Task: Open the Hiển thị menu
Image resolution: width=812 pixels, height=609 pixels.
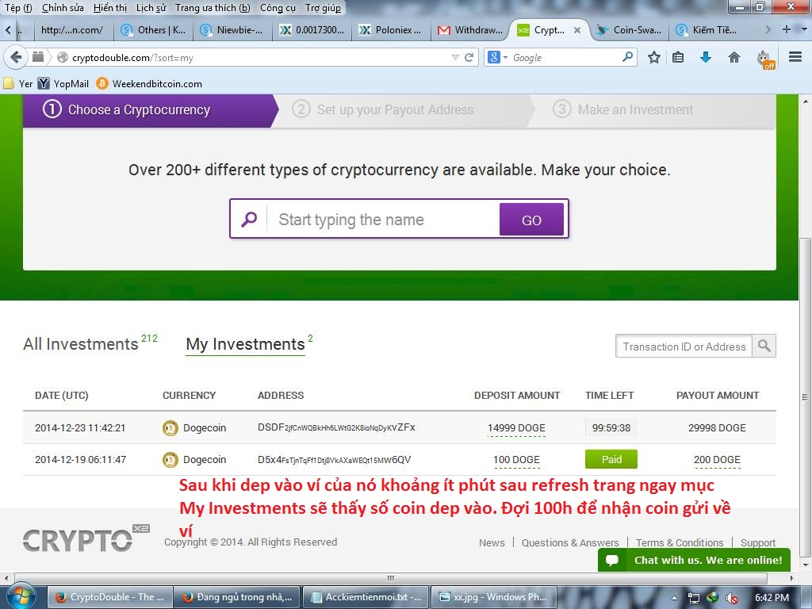Action: 109,8
